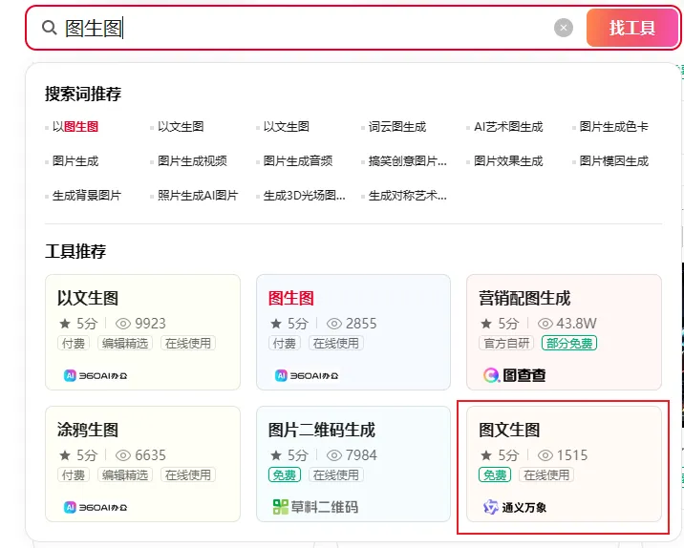Select suggested keyword 图片效果生成
Screen dimensions: 684x548
click(x=508, y=161)
